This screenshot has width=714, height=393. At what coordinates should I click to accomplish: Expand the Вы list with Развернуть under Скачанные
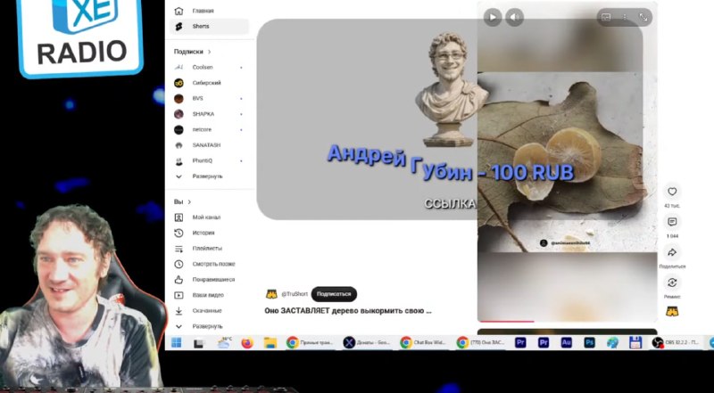click(x=210, y=326)
